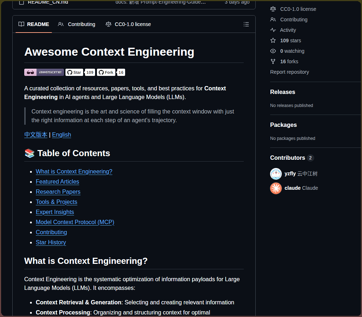Screen dimensions: 362x317
Task: Click the GitHub Fork badge
Action: tap(106, 72)
